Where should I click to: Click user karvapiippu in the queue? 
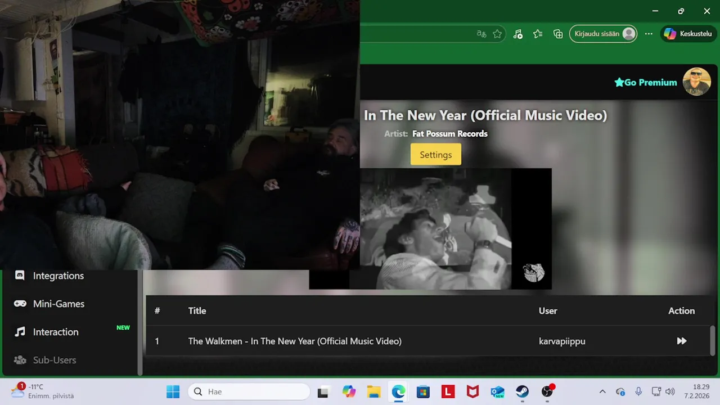562,341
